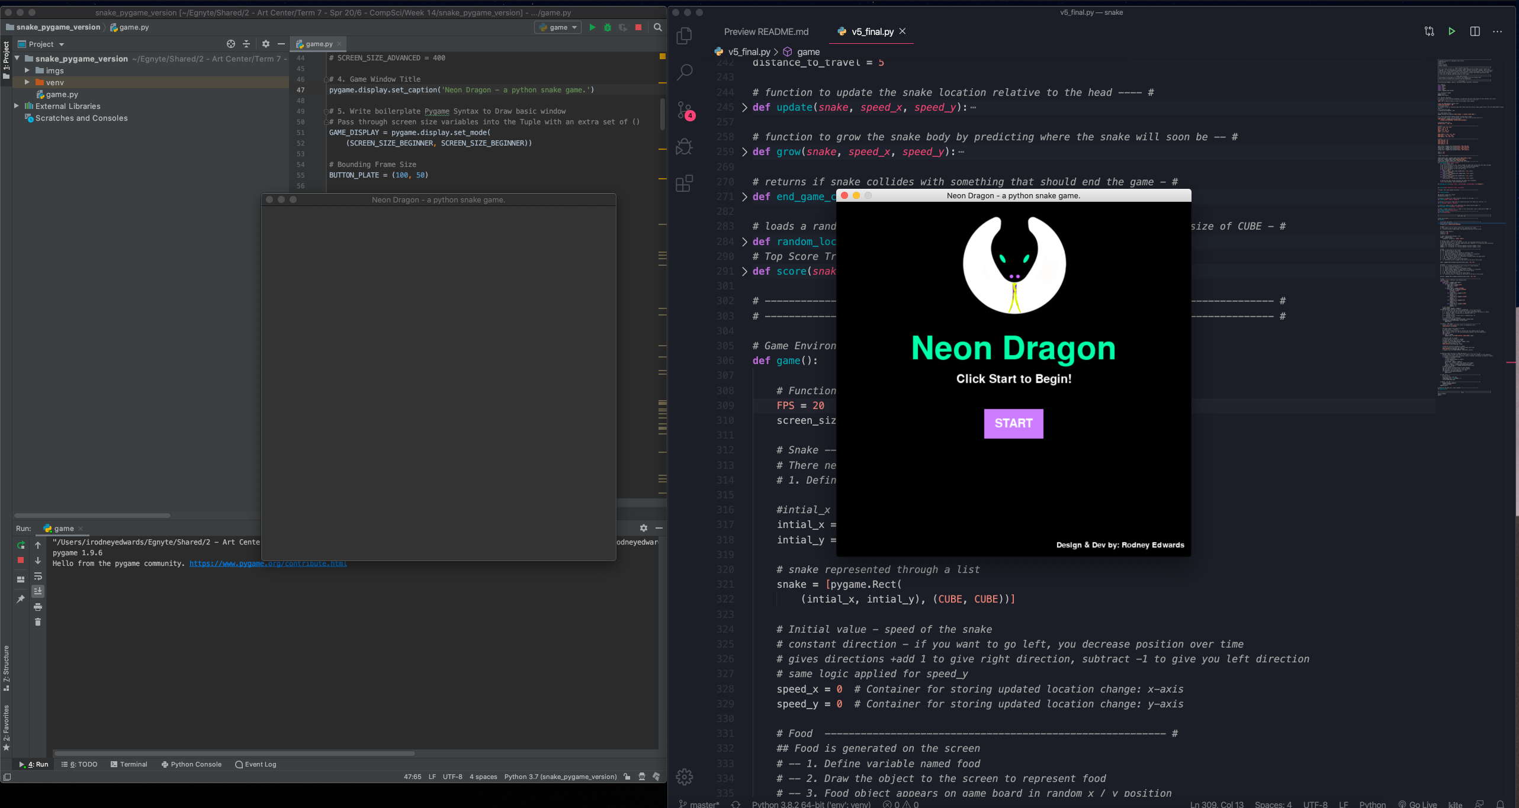Switch to the Preview README.md tab
This screenshot has width=1519, height=808.
(766, 31)
